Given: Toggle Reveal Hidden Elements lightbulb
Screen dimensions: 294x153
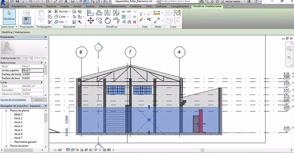Looking at the screenshot, I should tap(100, 150).
